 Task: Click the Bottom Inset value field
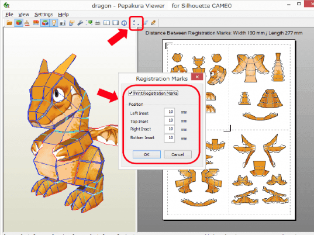tap(169, 138)
